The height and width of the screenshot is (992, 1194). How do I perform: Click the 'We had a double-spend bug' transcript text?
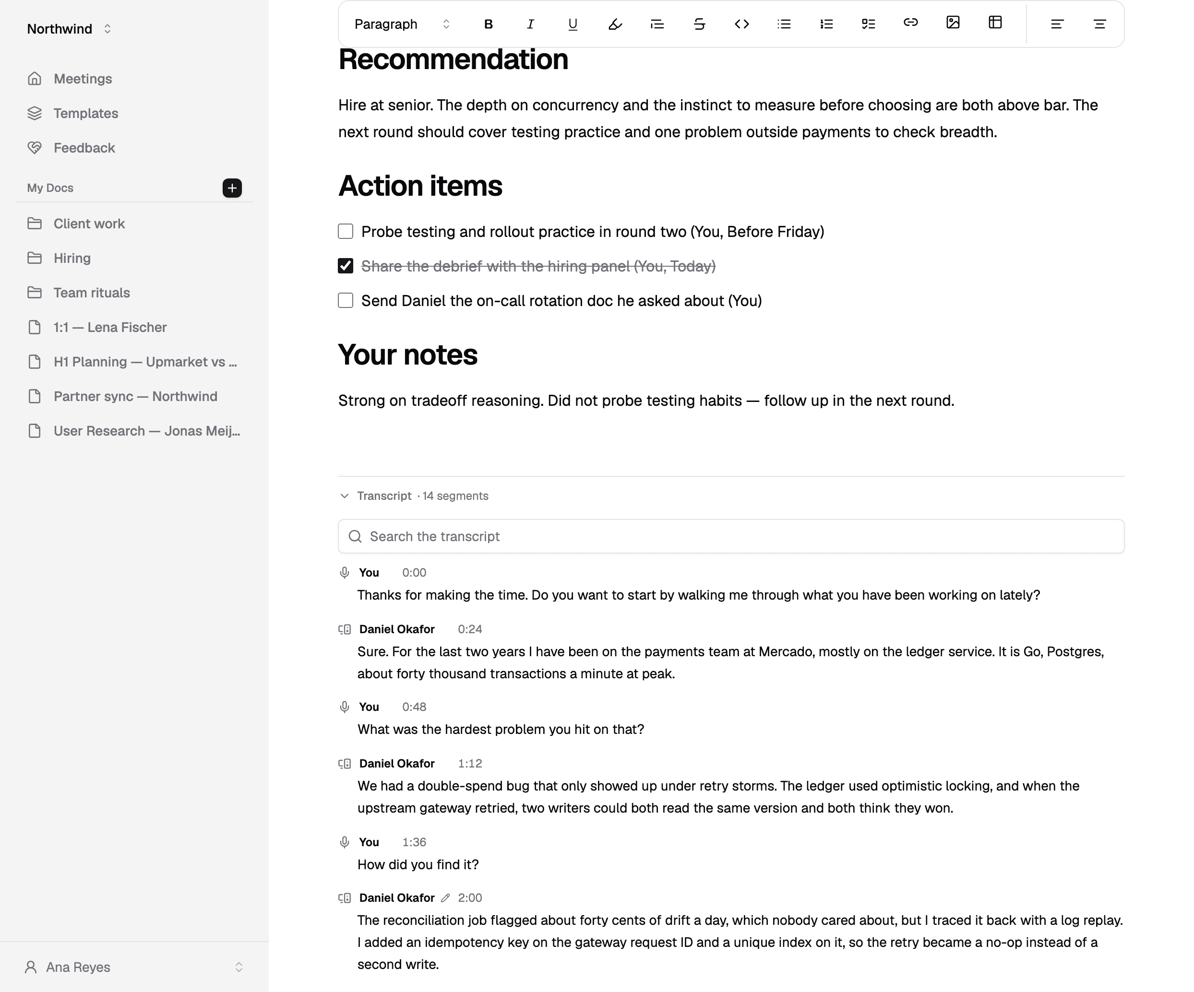click(x=719, y=797)
